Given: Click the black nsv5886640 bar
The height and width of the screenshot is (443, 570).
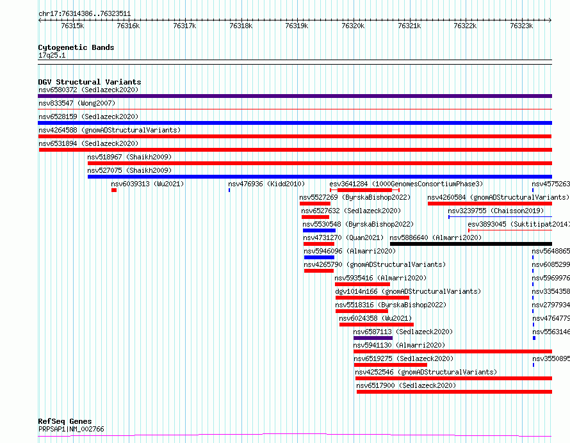Looking at the screenshot, I should [x=471, y=244].
